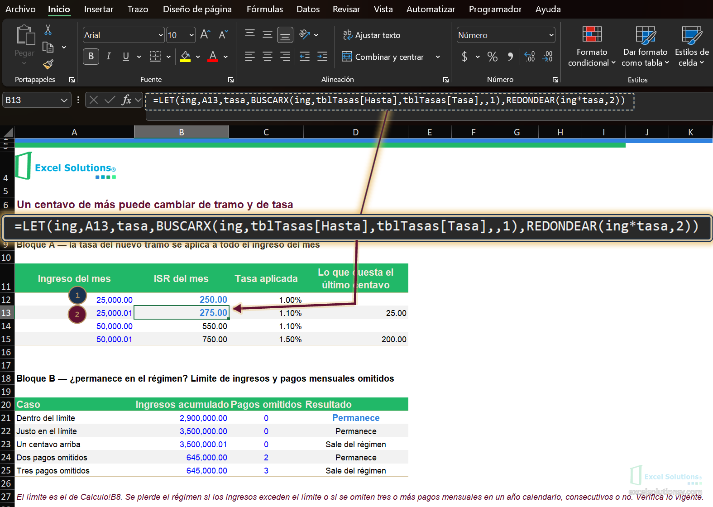This screenshot has height=507, width=713.
Task: Open the Insertar tab
Action: [x=99, y=9]
